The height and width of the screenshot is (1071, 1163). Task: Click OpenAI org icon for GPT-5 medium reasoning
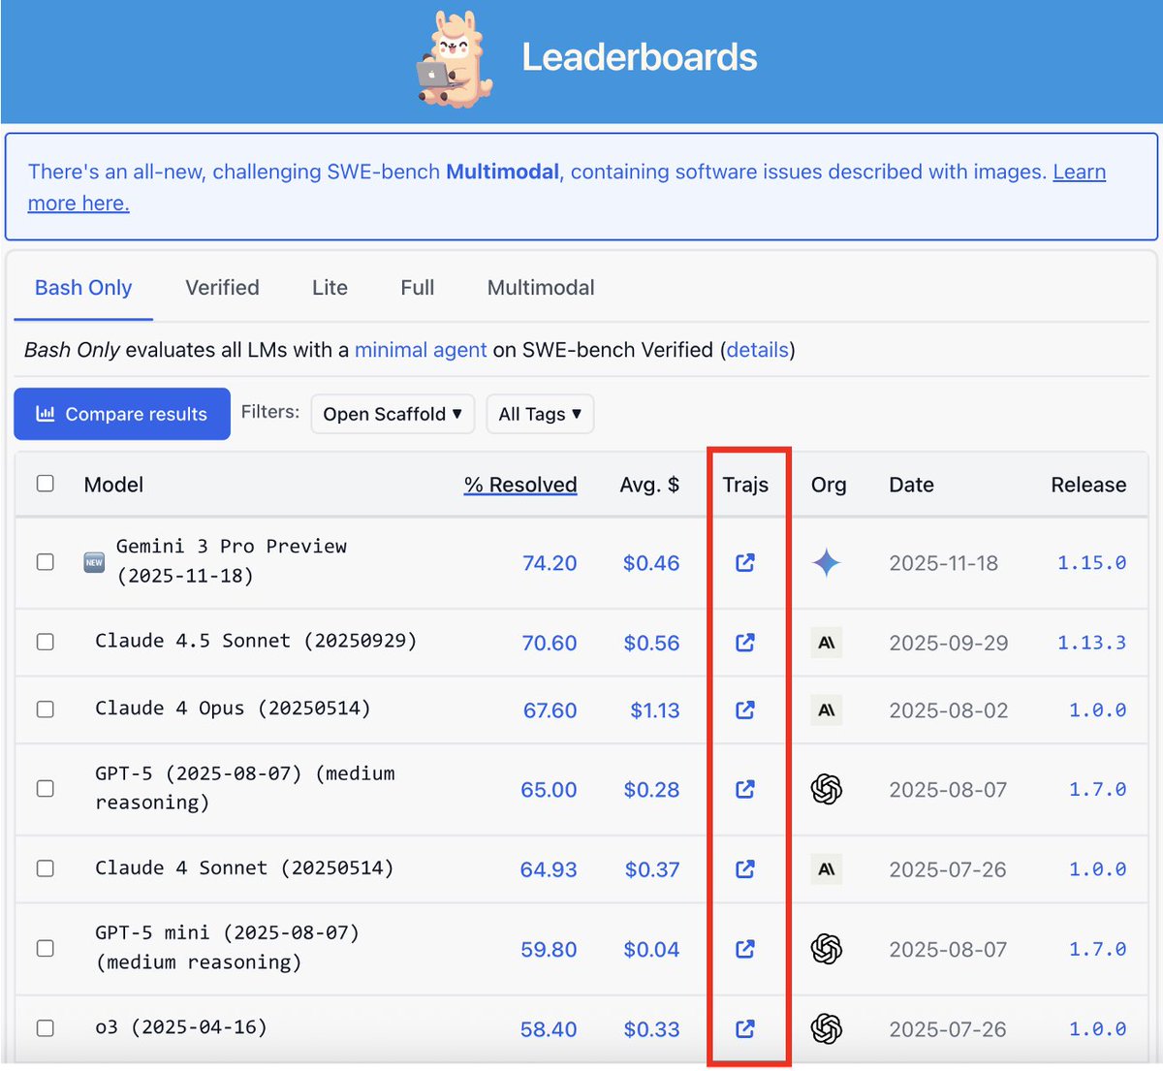click(827, 789)
